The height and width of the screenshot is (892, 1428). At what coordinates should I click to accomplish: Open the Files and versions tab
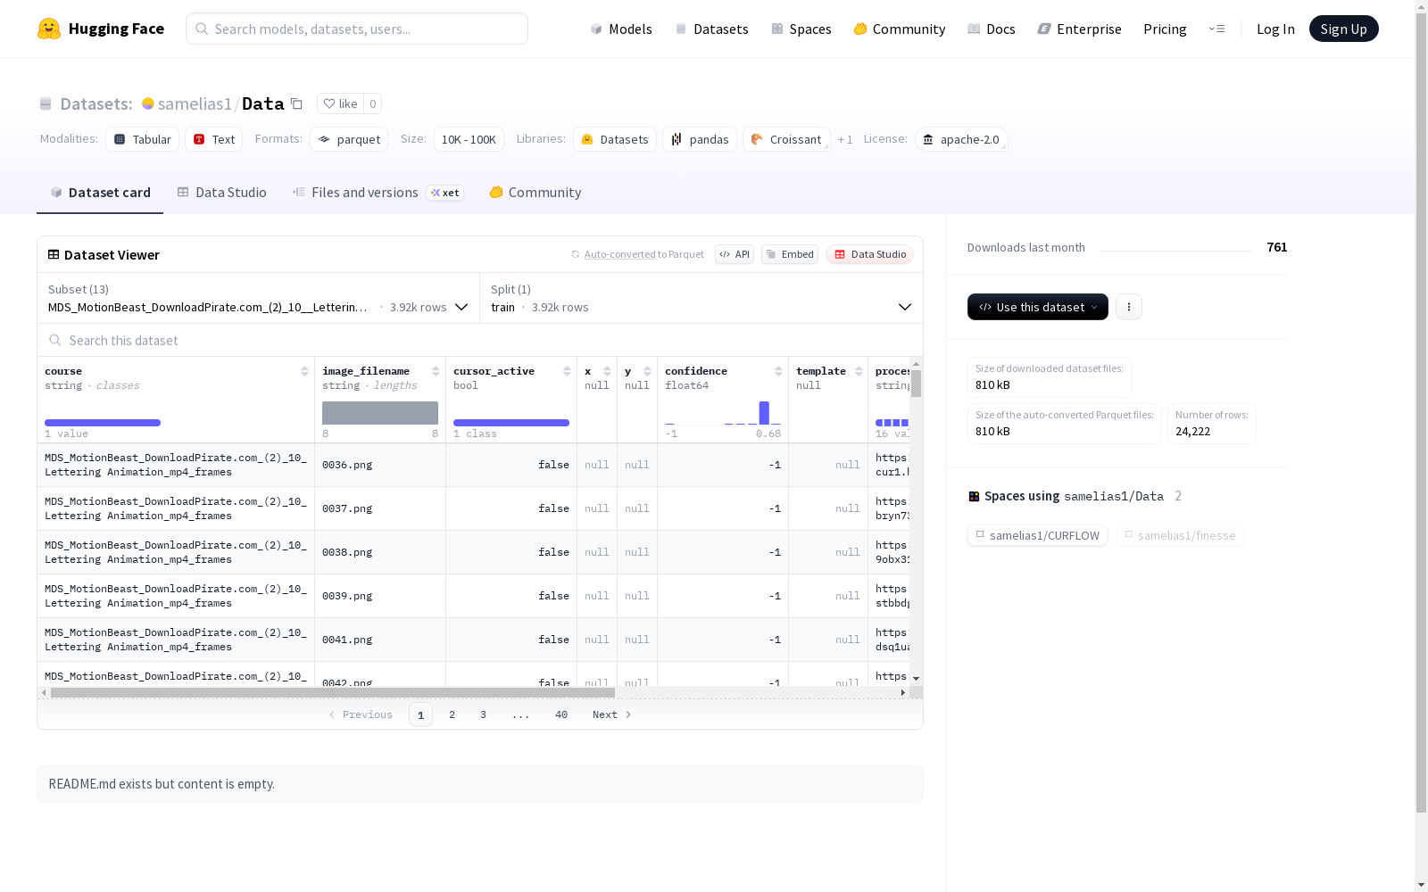[378, 193]
